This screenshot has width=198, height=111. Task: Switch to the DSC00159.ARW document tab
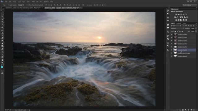click(24, 8)
